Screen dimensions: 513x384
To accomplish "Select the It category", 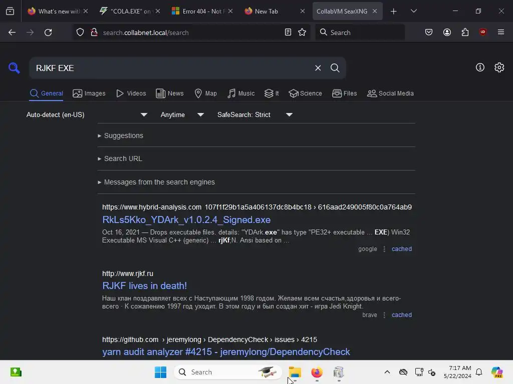I will pyautogui.click(x=272, y=93).
